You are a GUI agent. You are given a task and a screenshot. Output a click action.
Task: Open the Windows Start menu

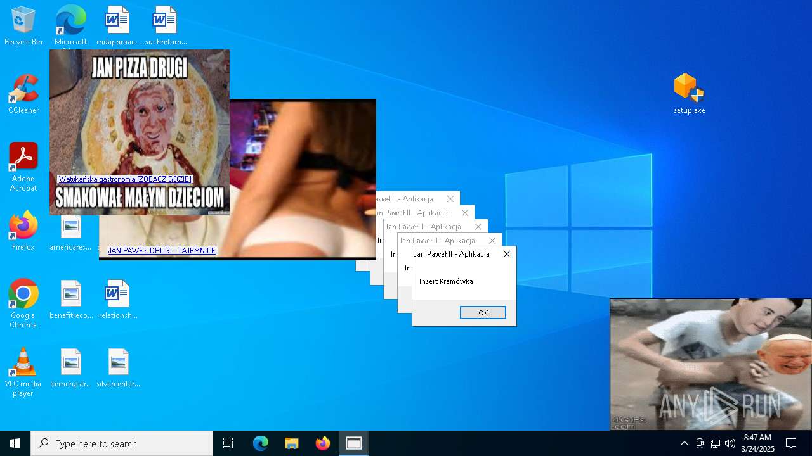(x=15, y=443)
